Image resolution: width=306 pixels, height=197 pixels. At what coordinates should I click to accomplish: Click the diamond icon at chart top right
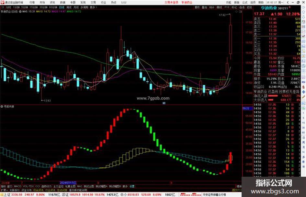pyautogui.click(x=236, y=12)
